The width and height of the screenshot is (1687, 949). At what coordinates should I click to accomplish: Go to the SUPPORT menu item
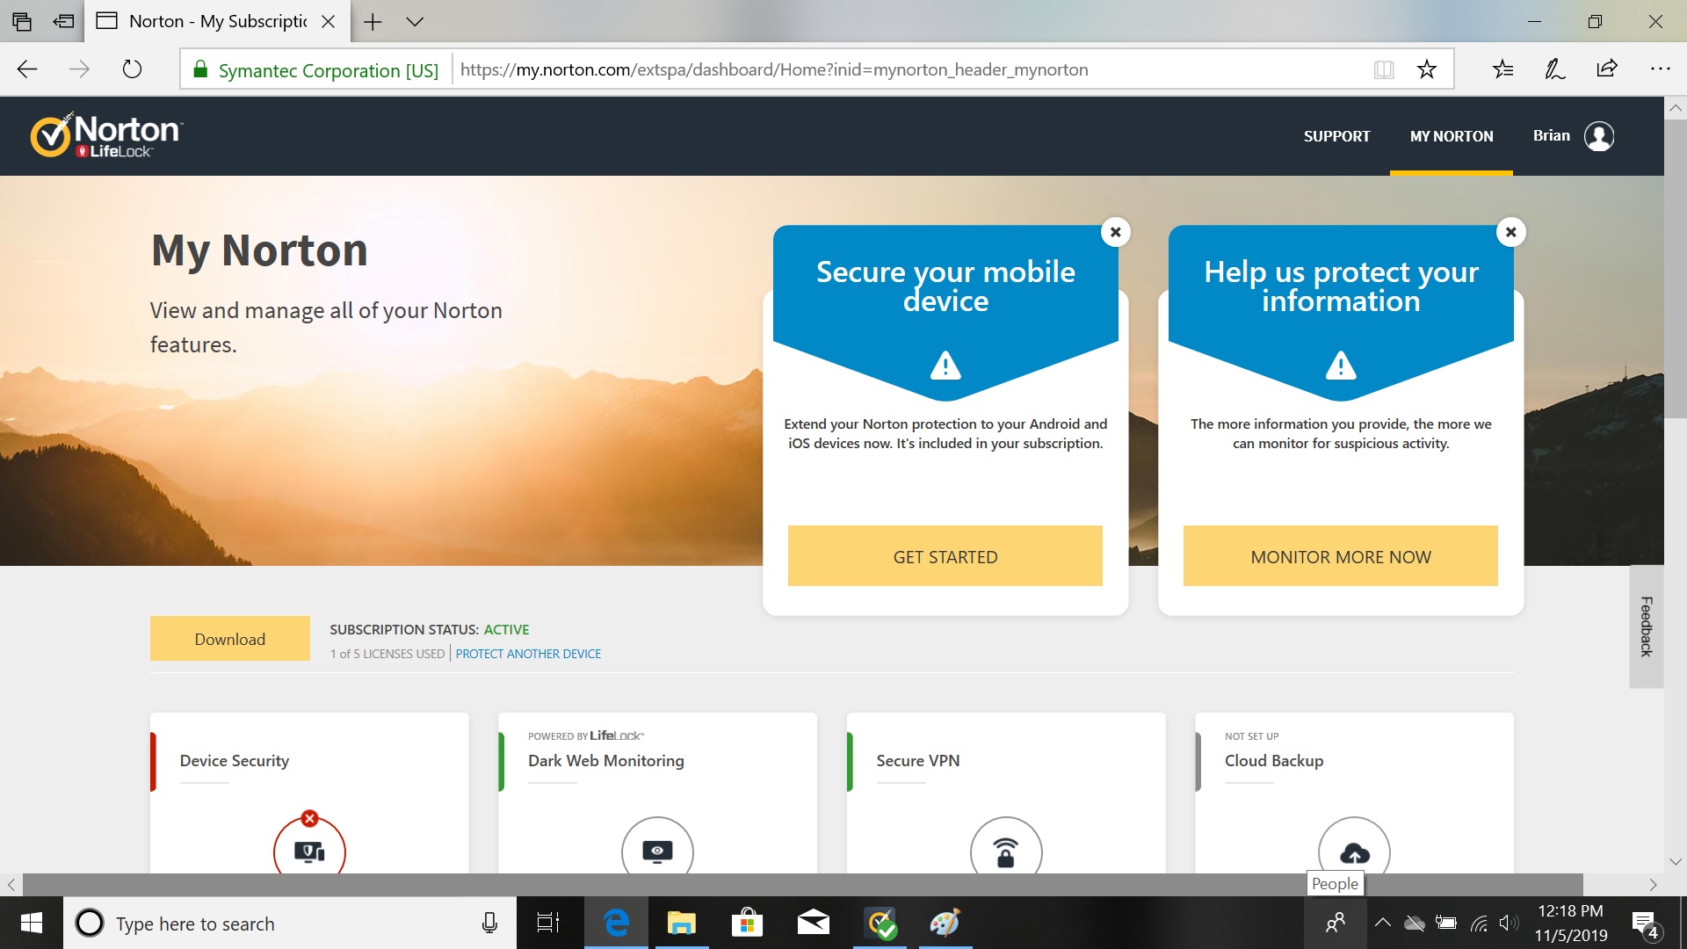pos(1336,136)
